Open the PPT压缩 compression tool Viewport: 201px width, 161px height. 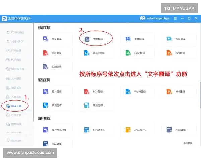(179, 92)
